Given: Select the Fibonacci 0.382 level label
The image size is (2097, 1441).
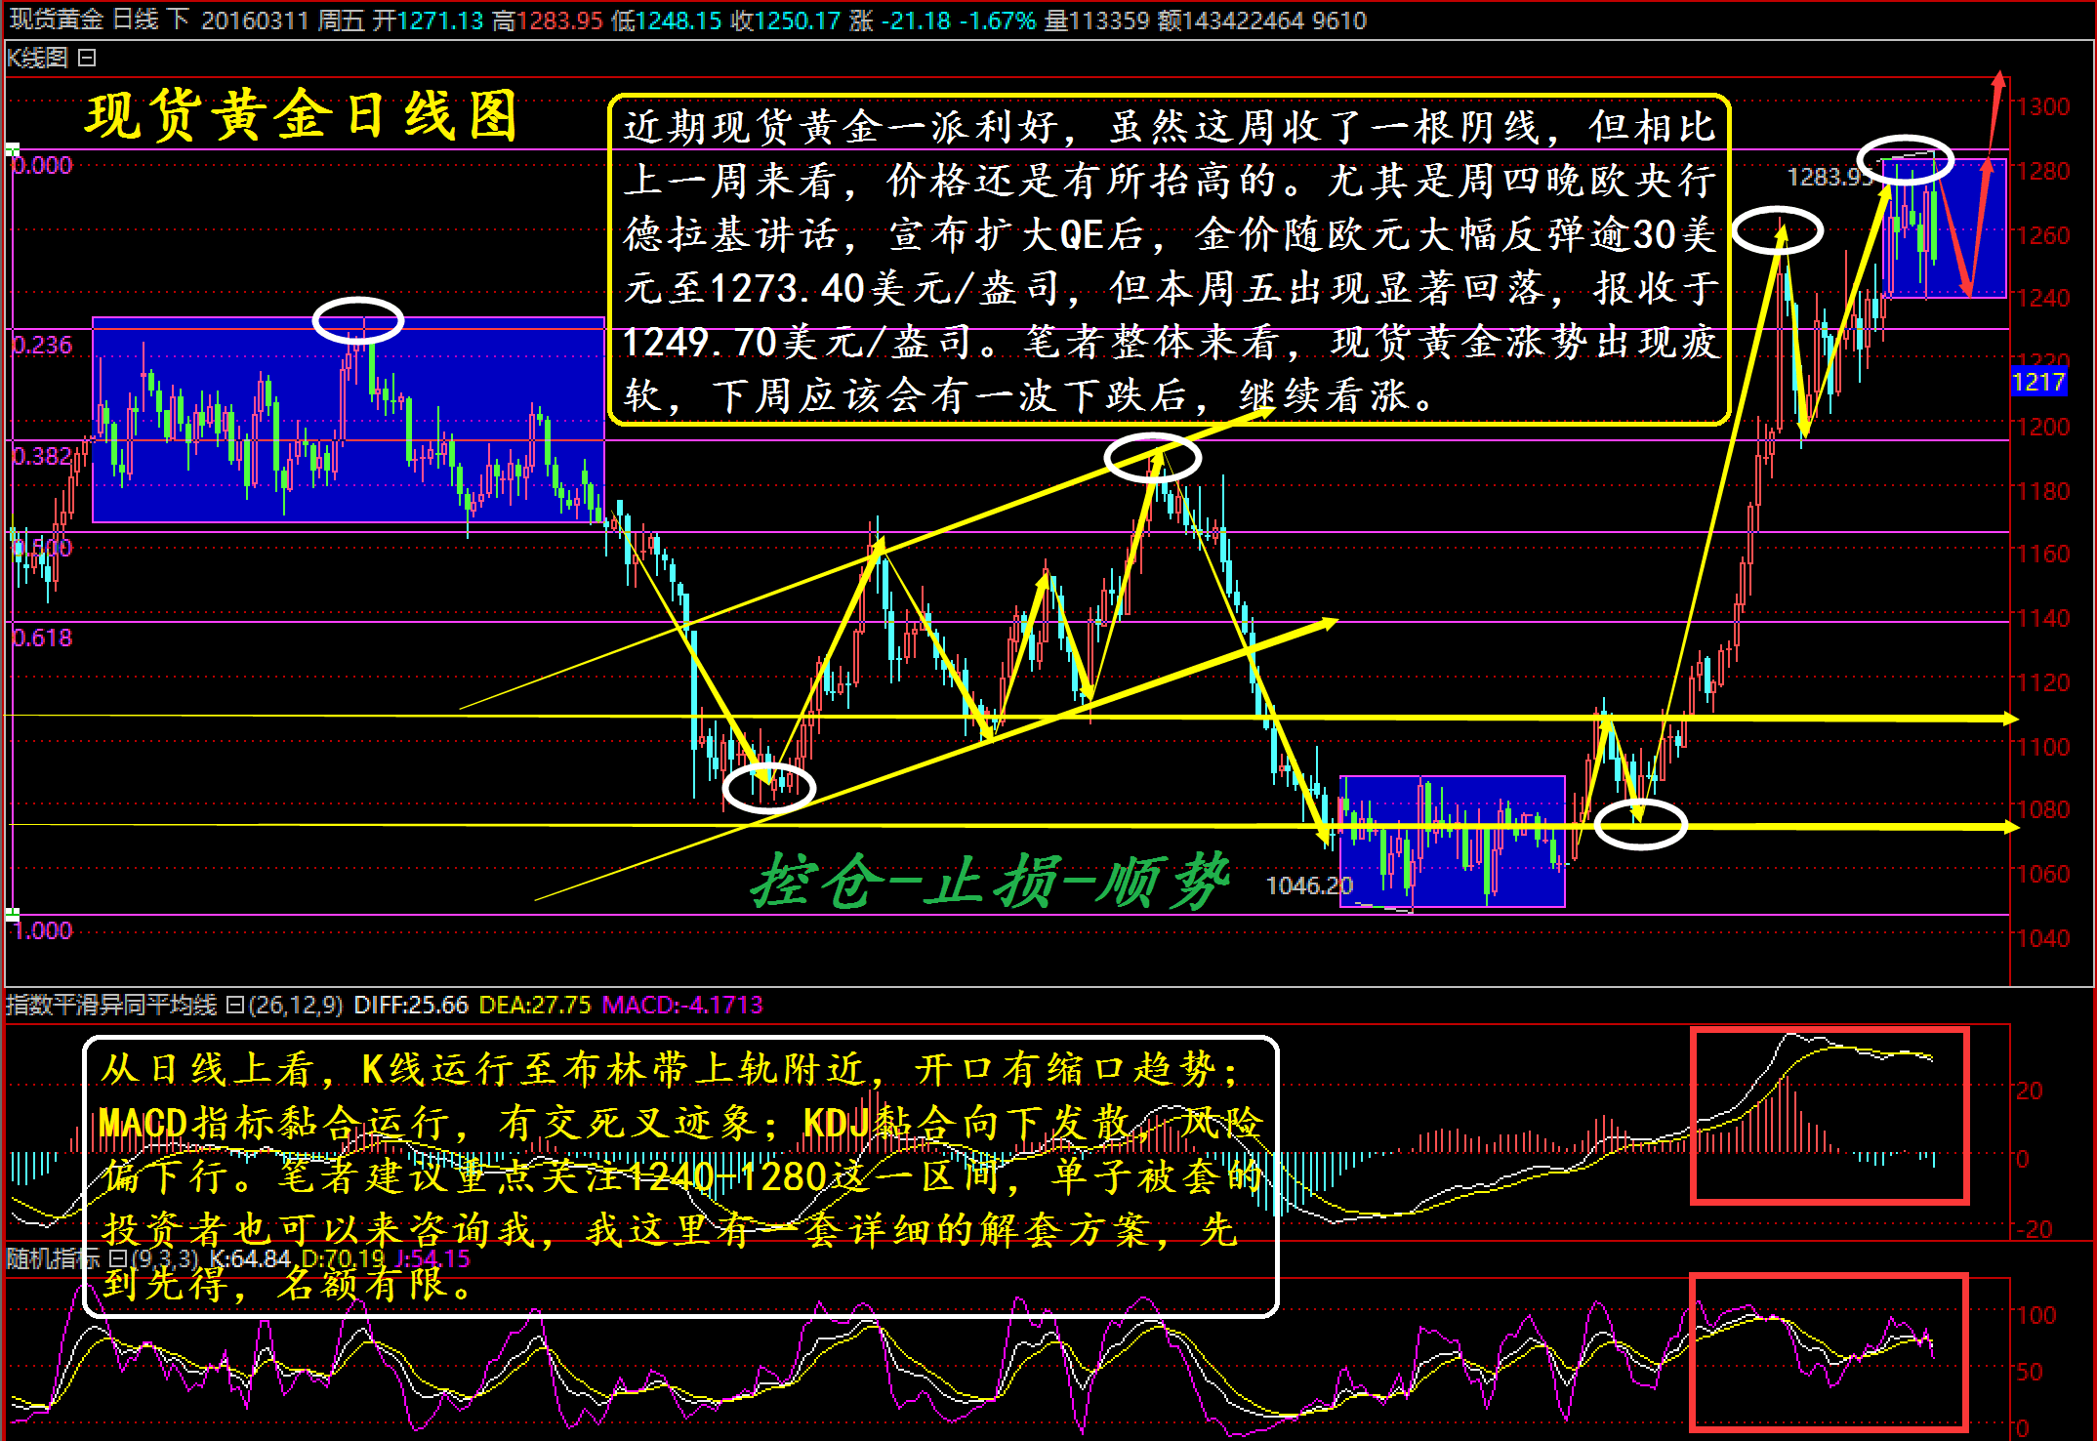Looking at the screenshot, I should tap(43, 456).
